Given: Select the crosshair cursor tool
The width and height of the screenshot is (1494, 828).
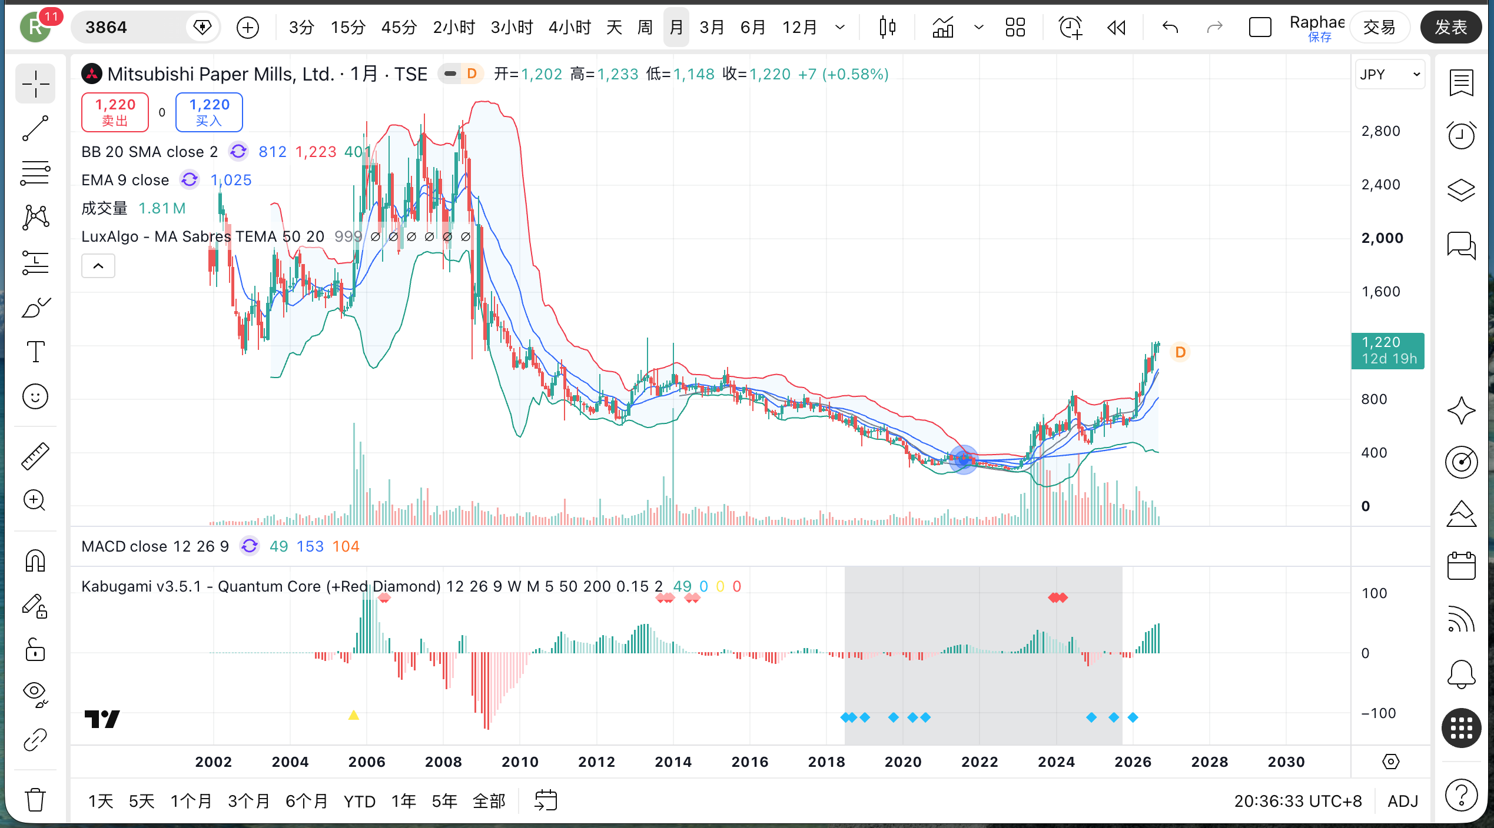Looking at the screenshot, I should point(35,84).
